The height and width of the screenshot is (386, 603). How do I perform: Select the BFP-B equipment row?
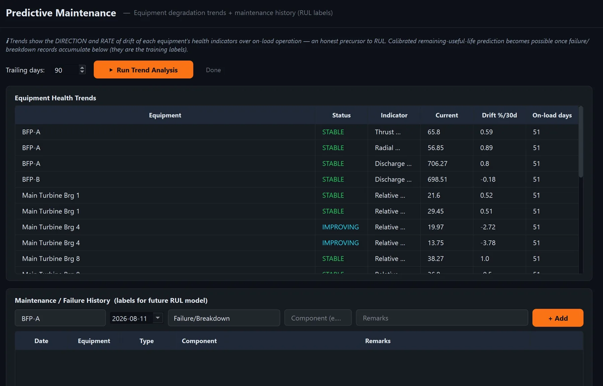click(x=296, y=179)
